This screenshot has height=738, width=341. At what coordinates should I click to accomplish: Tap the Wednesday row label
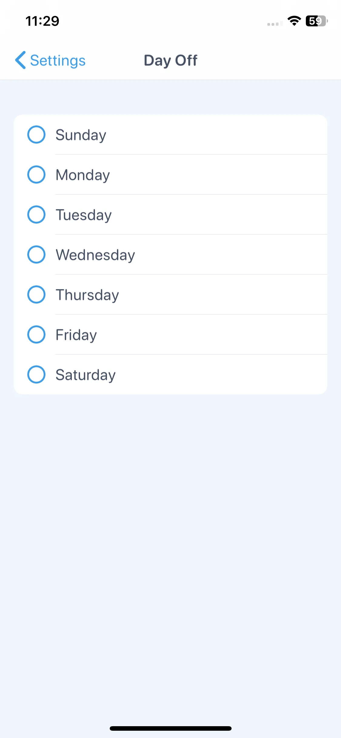coord(95,255)
